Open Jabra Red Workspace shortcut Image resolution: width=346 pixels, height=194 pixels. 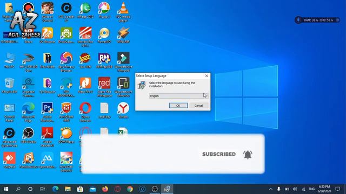pos(104,87)
